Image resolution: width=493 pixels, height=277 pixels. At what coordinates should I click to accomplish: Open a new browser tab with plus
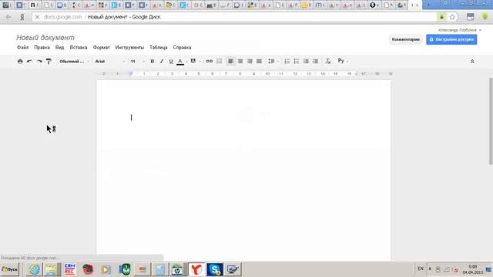pos(428,5)
